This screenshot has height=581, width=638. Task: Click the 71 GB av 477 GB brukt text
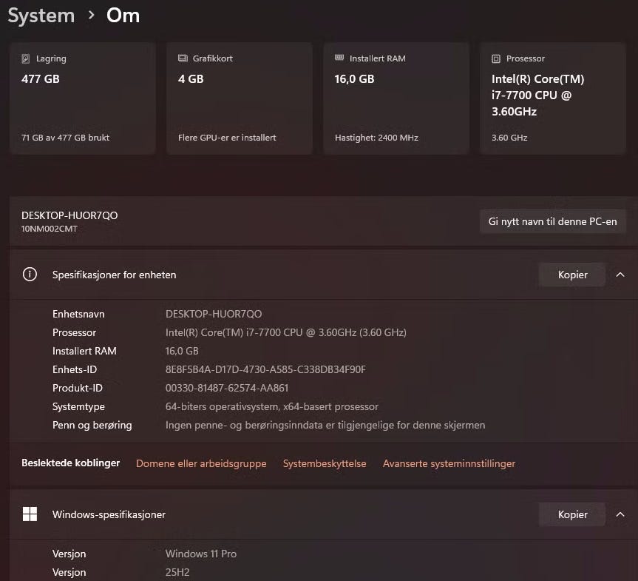pyautogui.click(x=65, y=138)
